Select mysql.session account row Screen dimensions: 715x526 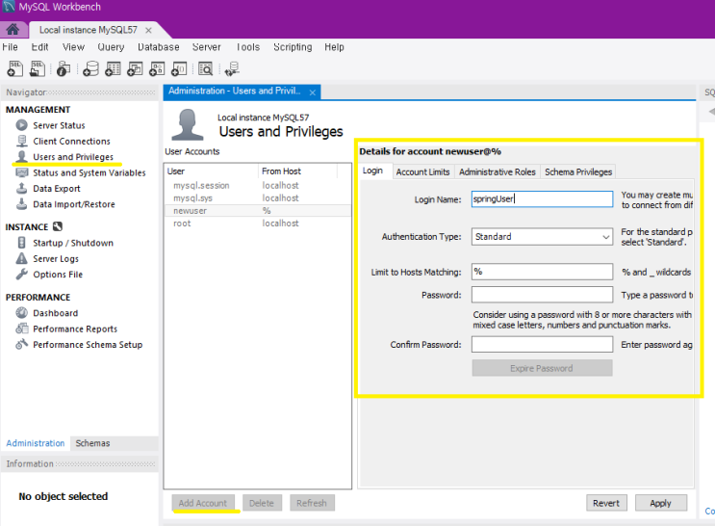coord(258,185)
